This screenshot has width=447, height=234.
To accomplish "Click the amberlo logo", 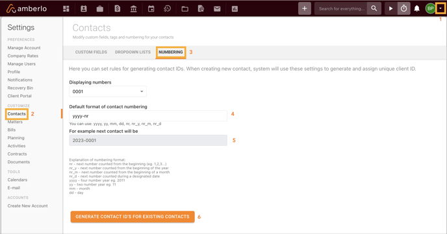I will pyautogui.click(x=26, y=9).
